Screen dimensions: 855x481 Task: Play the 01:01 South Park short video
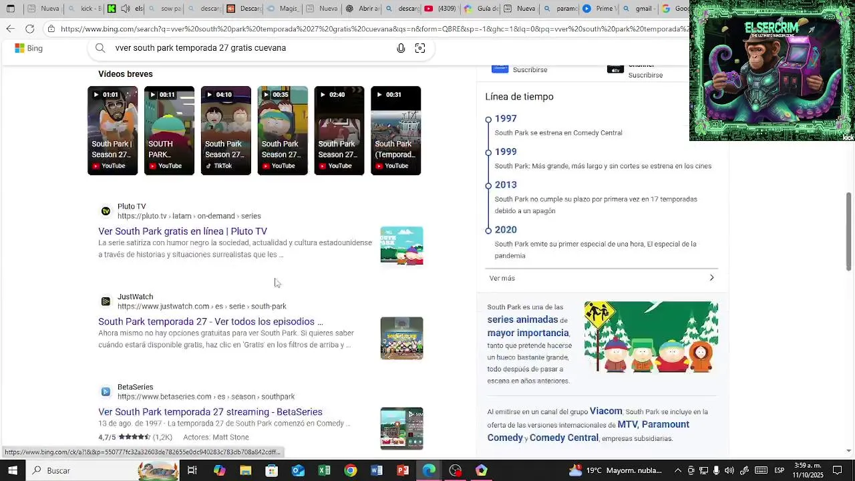(112, 130)
